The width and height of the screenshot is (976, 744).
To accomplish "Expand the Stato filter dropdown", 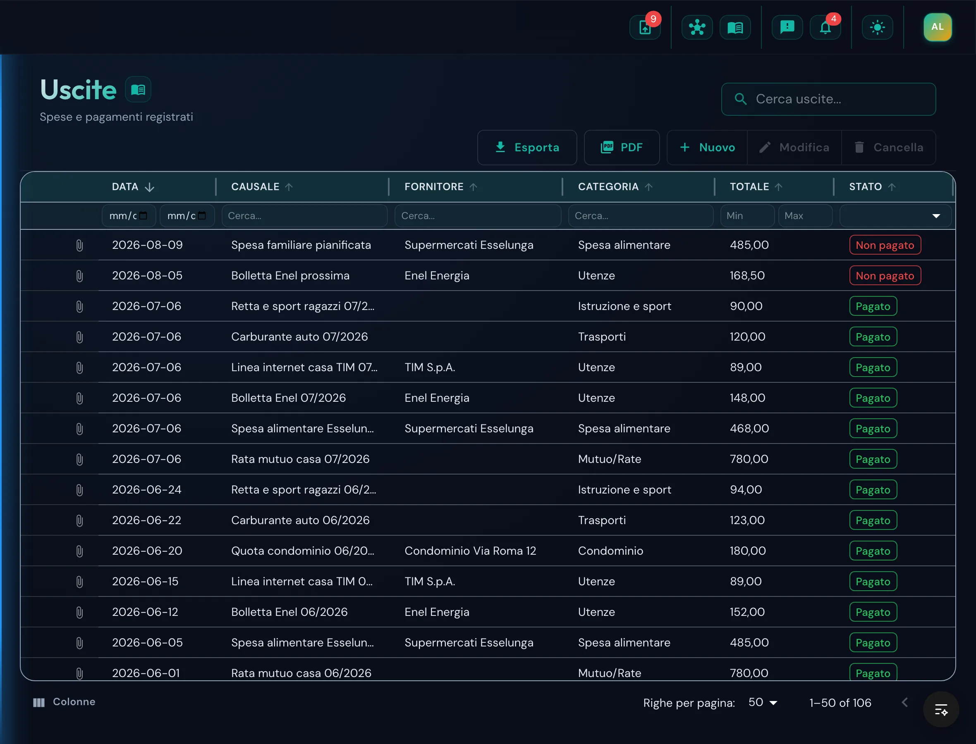I will coord(895,216).
